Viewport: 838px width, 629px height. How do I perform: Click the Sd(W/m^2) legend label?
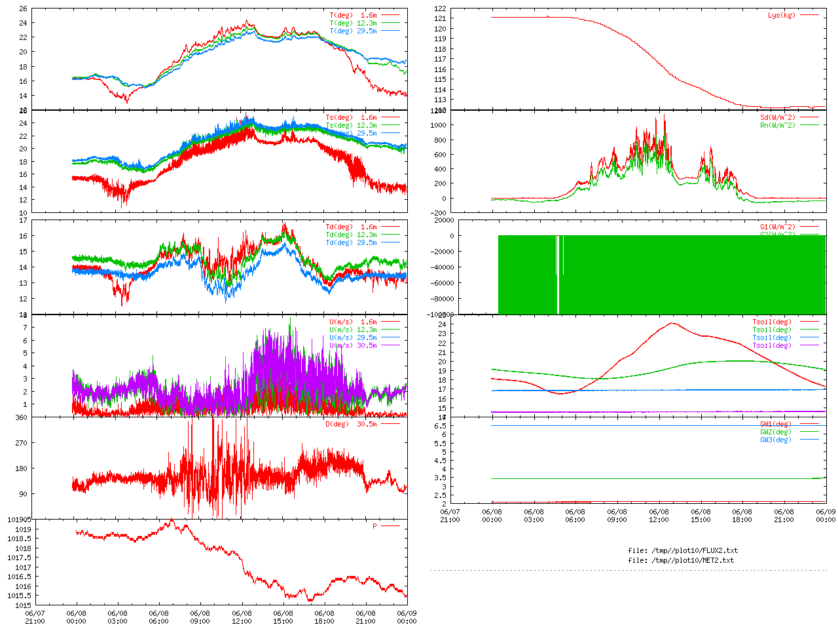pos(777,118)
